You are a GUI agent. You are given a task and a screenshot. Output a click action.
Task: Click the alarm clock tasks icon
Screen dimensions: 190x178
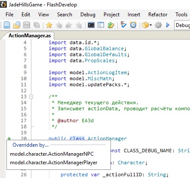click(133, 25)
